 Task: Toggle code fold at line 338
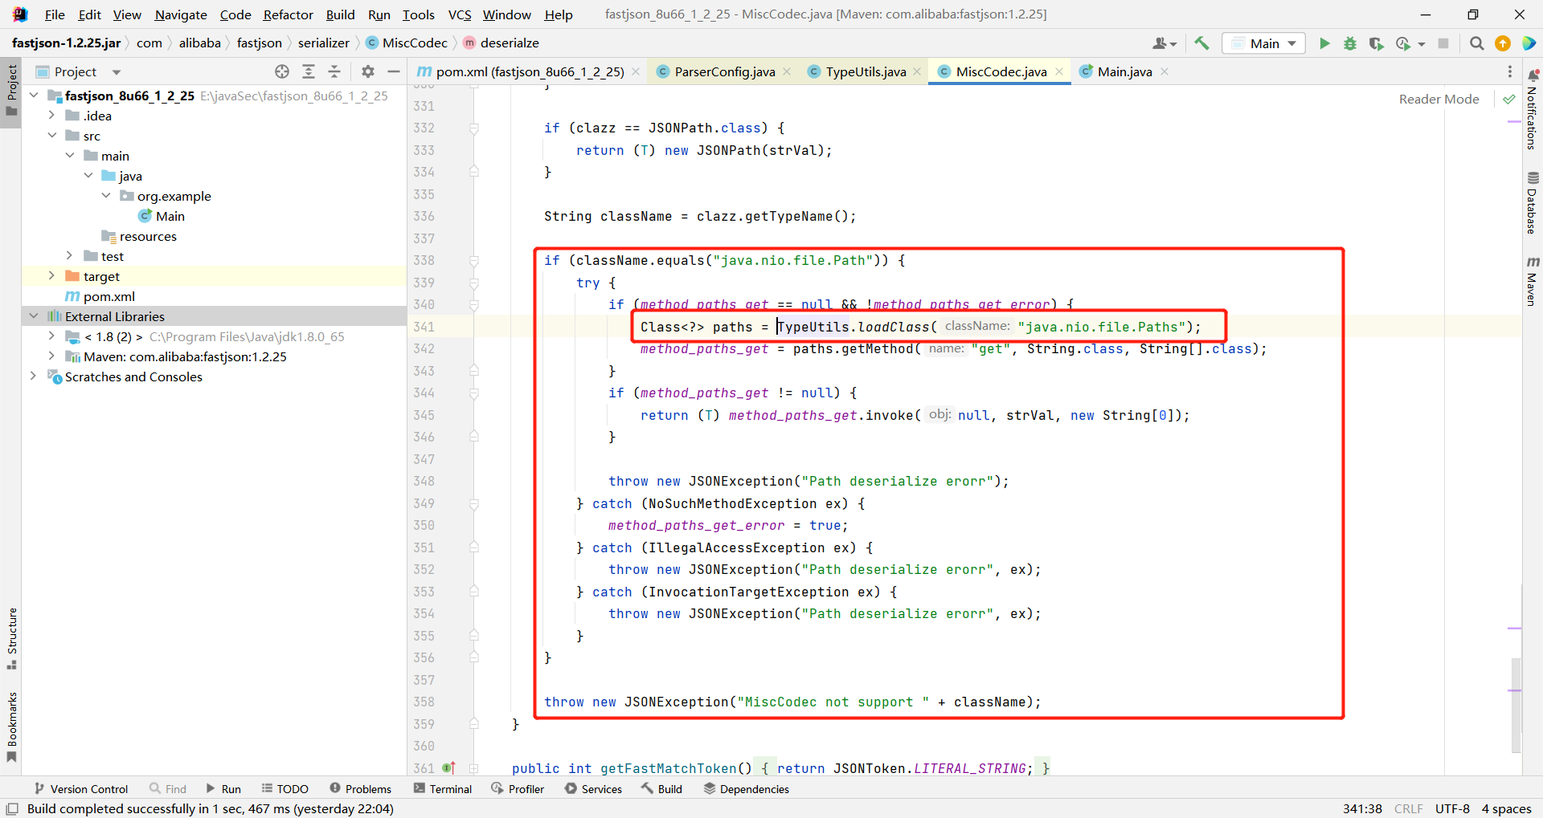click(474, 260)
